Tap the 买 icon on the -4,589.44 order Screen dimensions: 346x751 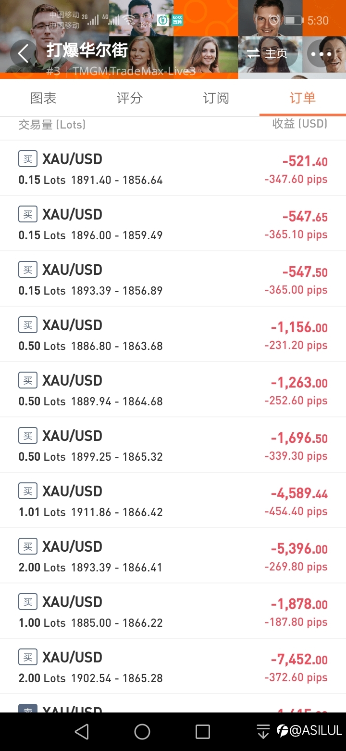coord(28,491)
